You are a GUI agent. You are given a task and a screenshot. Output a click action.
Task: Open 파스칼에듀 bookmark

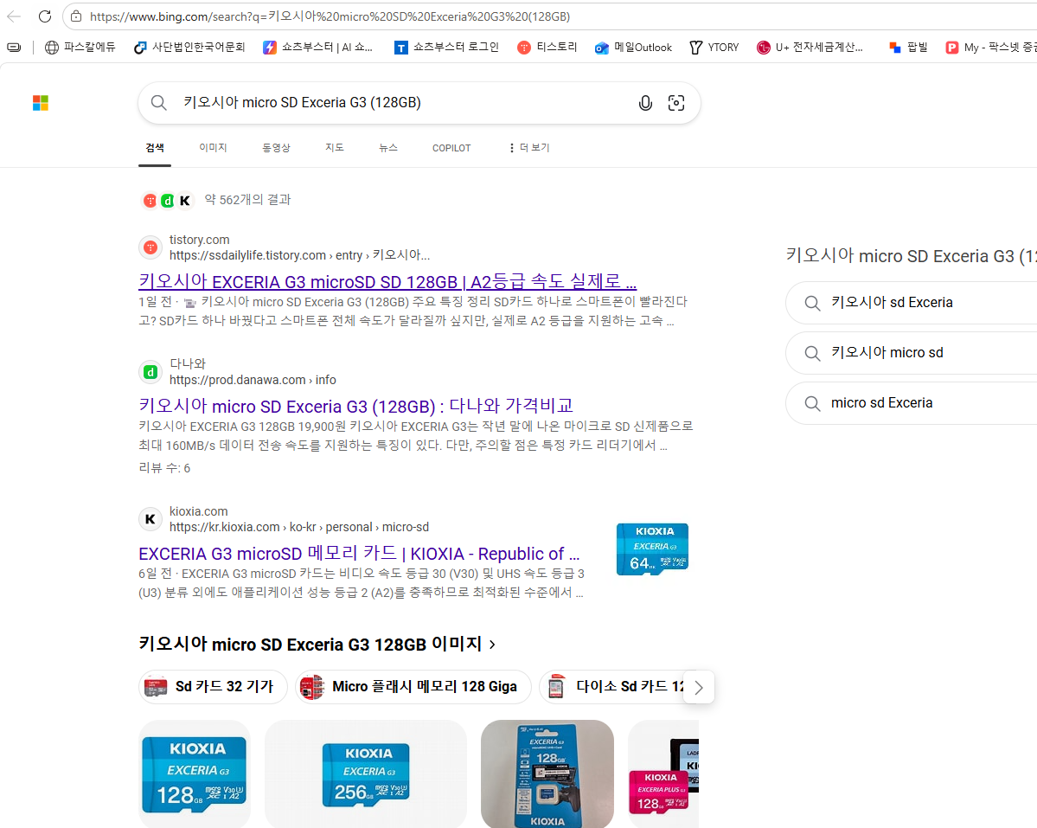pos(80,47)
